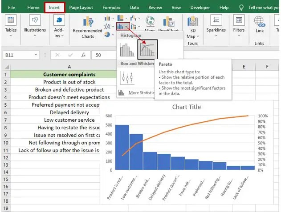Click the formula bar Cancel X
Image resolution: width=281 pixels, height=212 pixels.
(x=57, y=55)
